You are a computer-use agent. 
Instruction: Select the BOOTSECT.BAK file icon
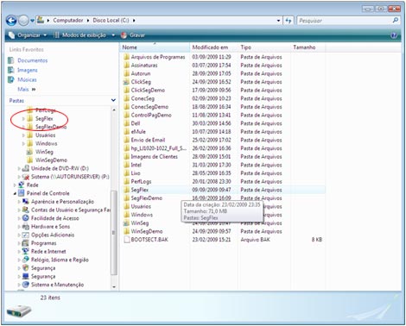click(126, 240)
